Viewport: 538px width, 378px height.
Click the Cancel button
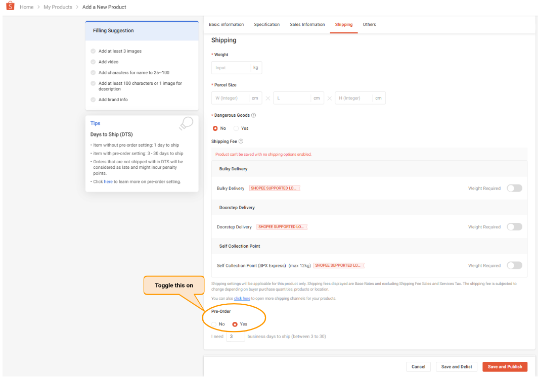[x=418, y=366]
